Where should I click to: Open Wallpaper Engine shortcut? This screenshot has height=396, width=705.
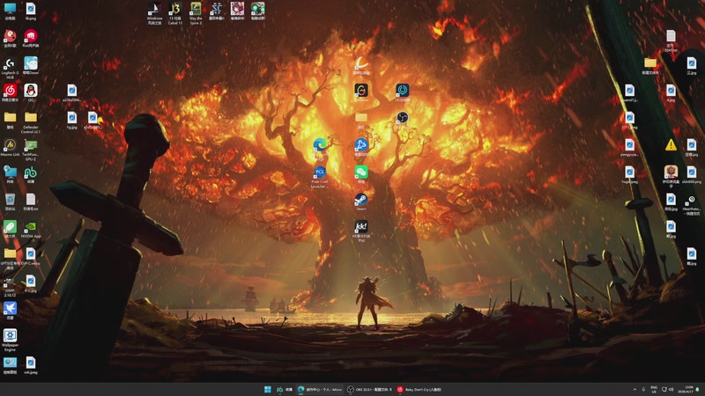pos(10,340)
